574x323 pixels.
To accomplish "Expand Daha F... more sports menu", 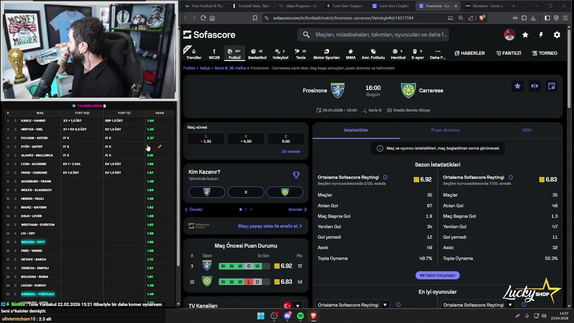I will click(x=438, y=53).
